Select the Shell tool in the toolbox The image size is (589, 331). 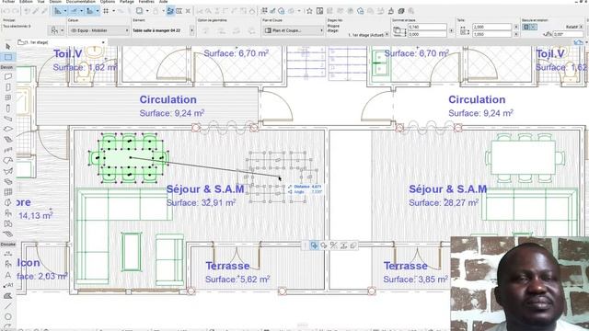click(x=8, y=171)
